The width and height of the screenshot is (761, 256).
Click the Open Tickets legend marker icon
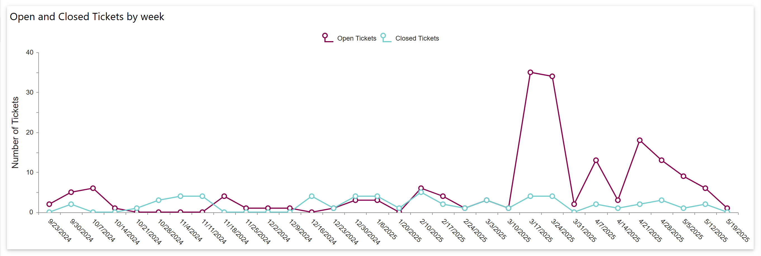point(327,38)
